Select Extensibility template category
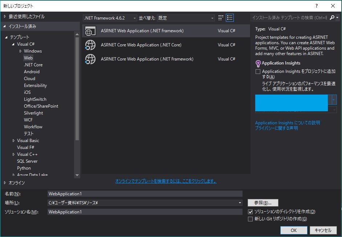342x237 pixels. 35,86
